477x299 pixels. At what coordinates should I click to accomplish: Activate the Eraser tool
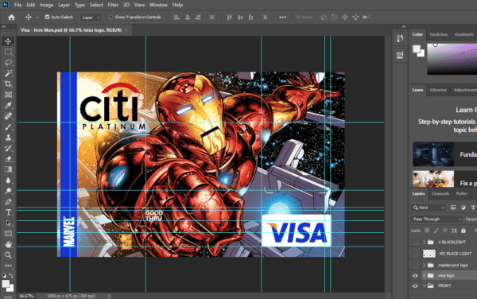[8, 159]
